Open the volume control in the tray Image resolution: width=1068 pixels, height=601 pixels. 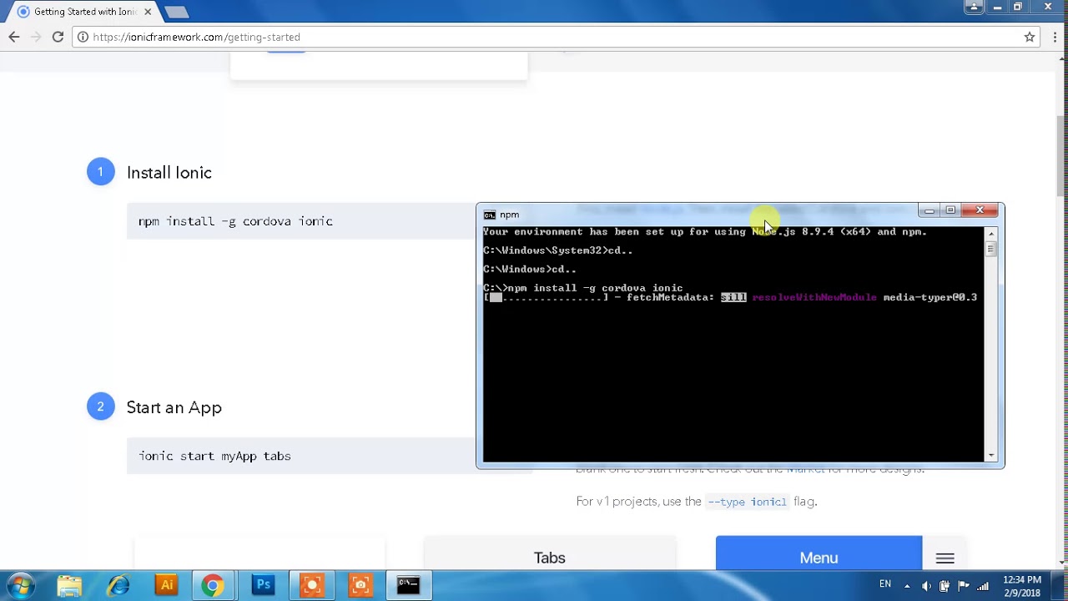tap(926, 585)
